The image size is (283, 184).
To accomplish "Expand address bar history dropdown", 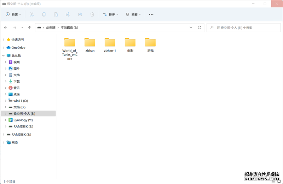I will coord(191,28).
